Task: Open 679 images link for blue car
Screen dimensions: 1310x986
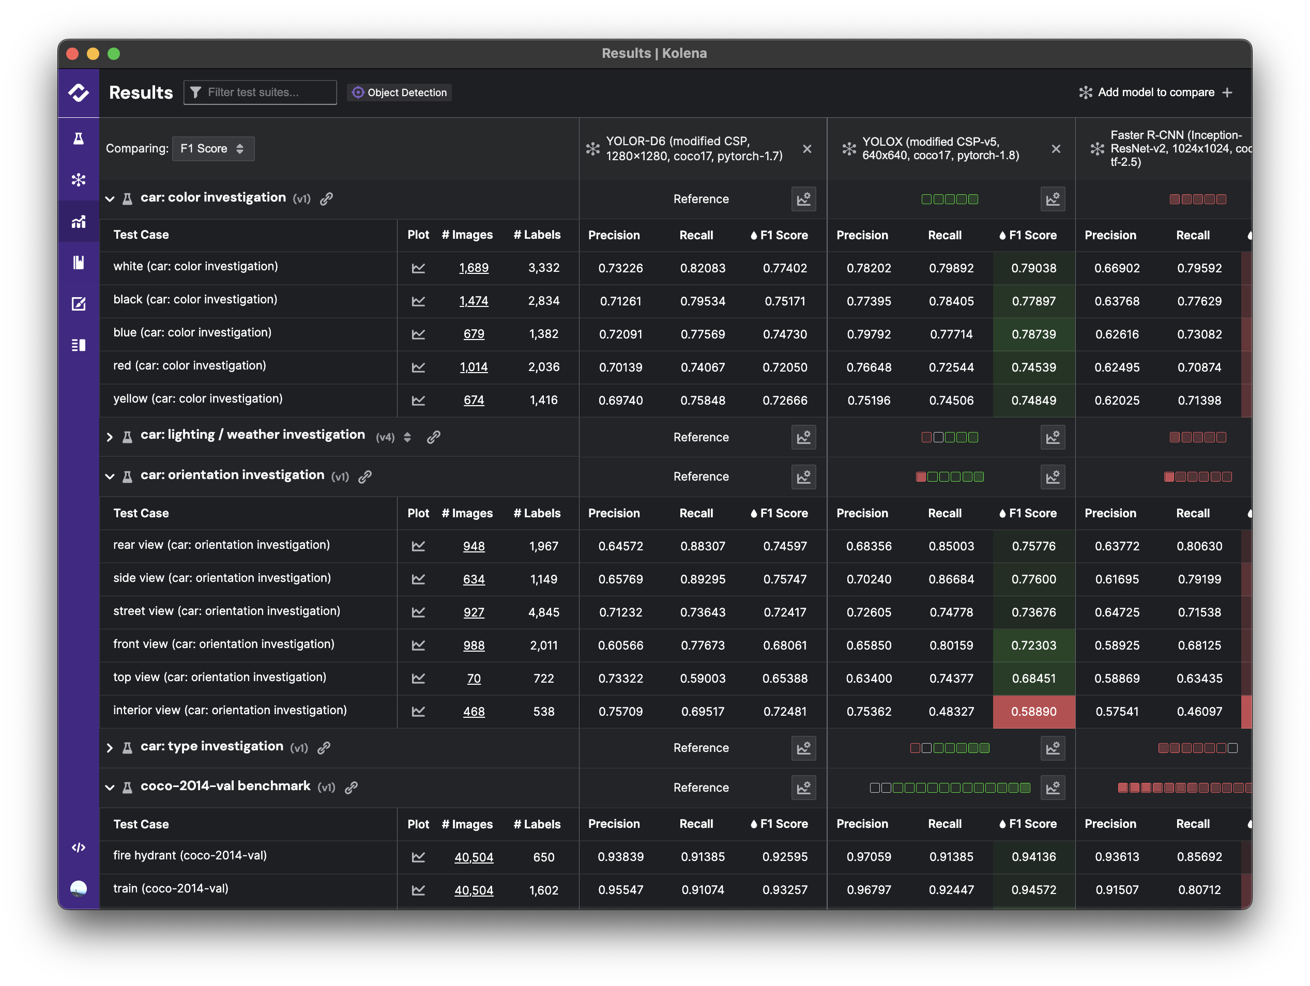Action: pyautogui.click(x=474, y=334)
